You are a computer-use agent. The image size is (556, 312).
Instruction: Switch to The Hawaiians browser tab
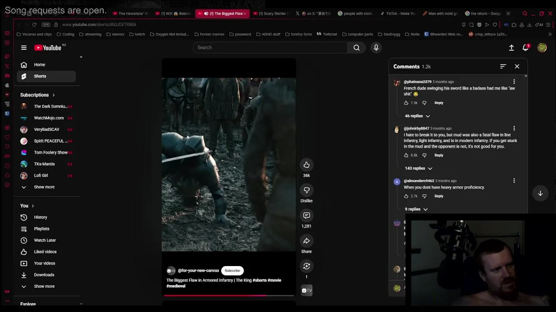[x=130, y=13]
